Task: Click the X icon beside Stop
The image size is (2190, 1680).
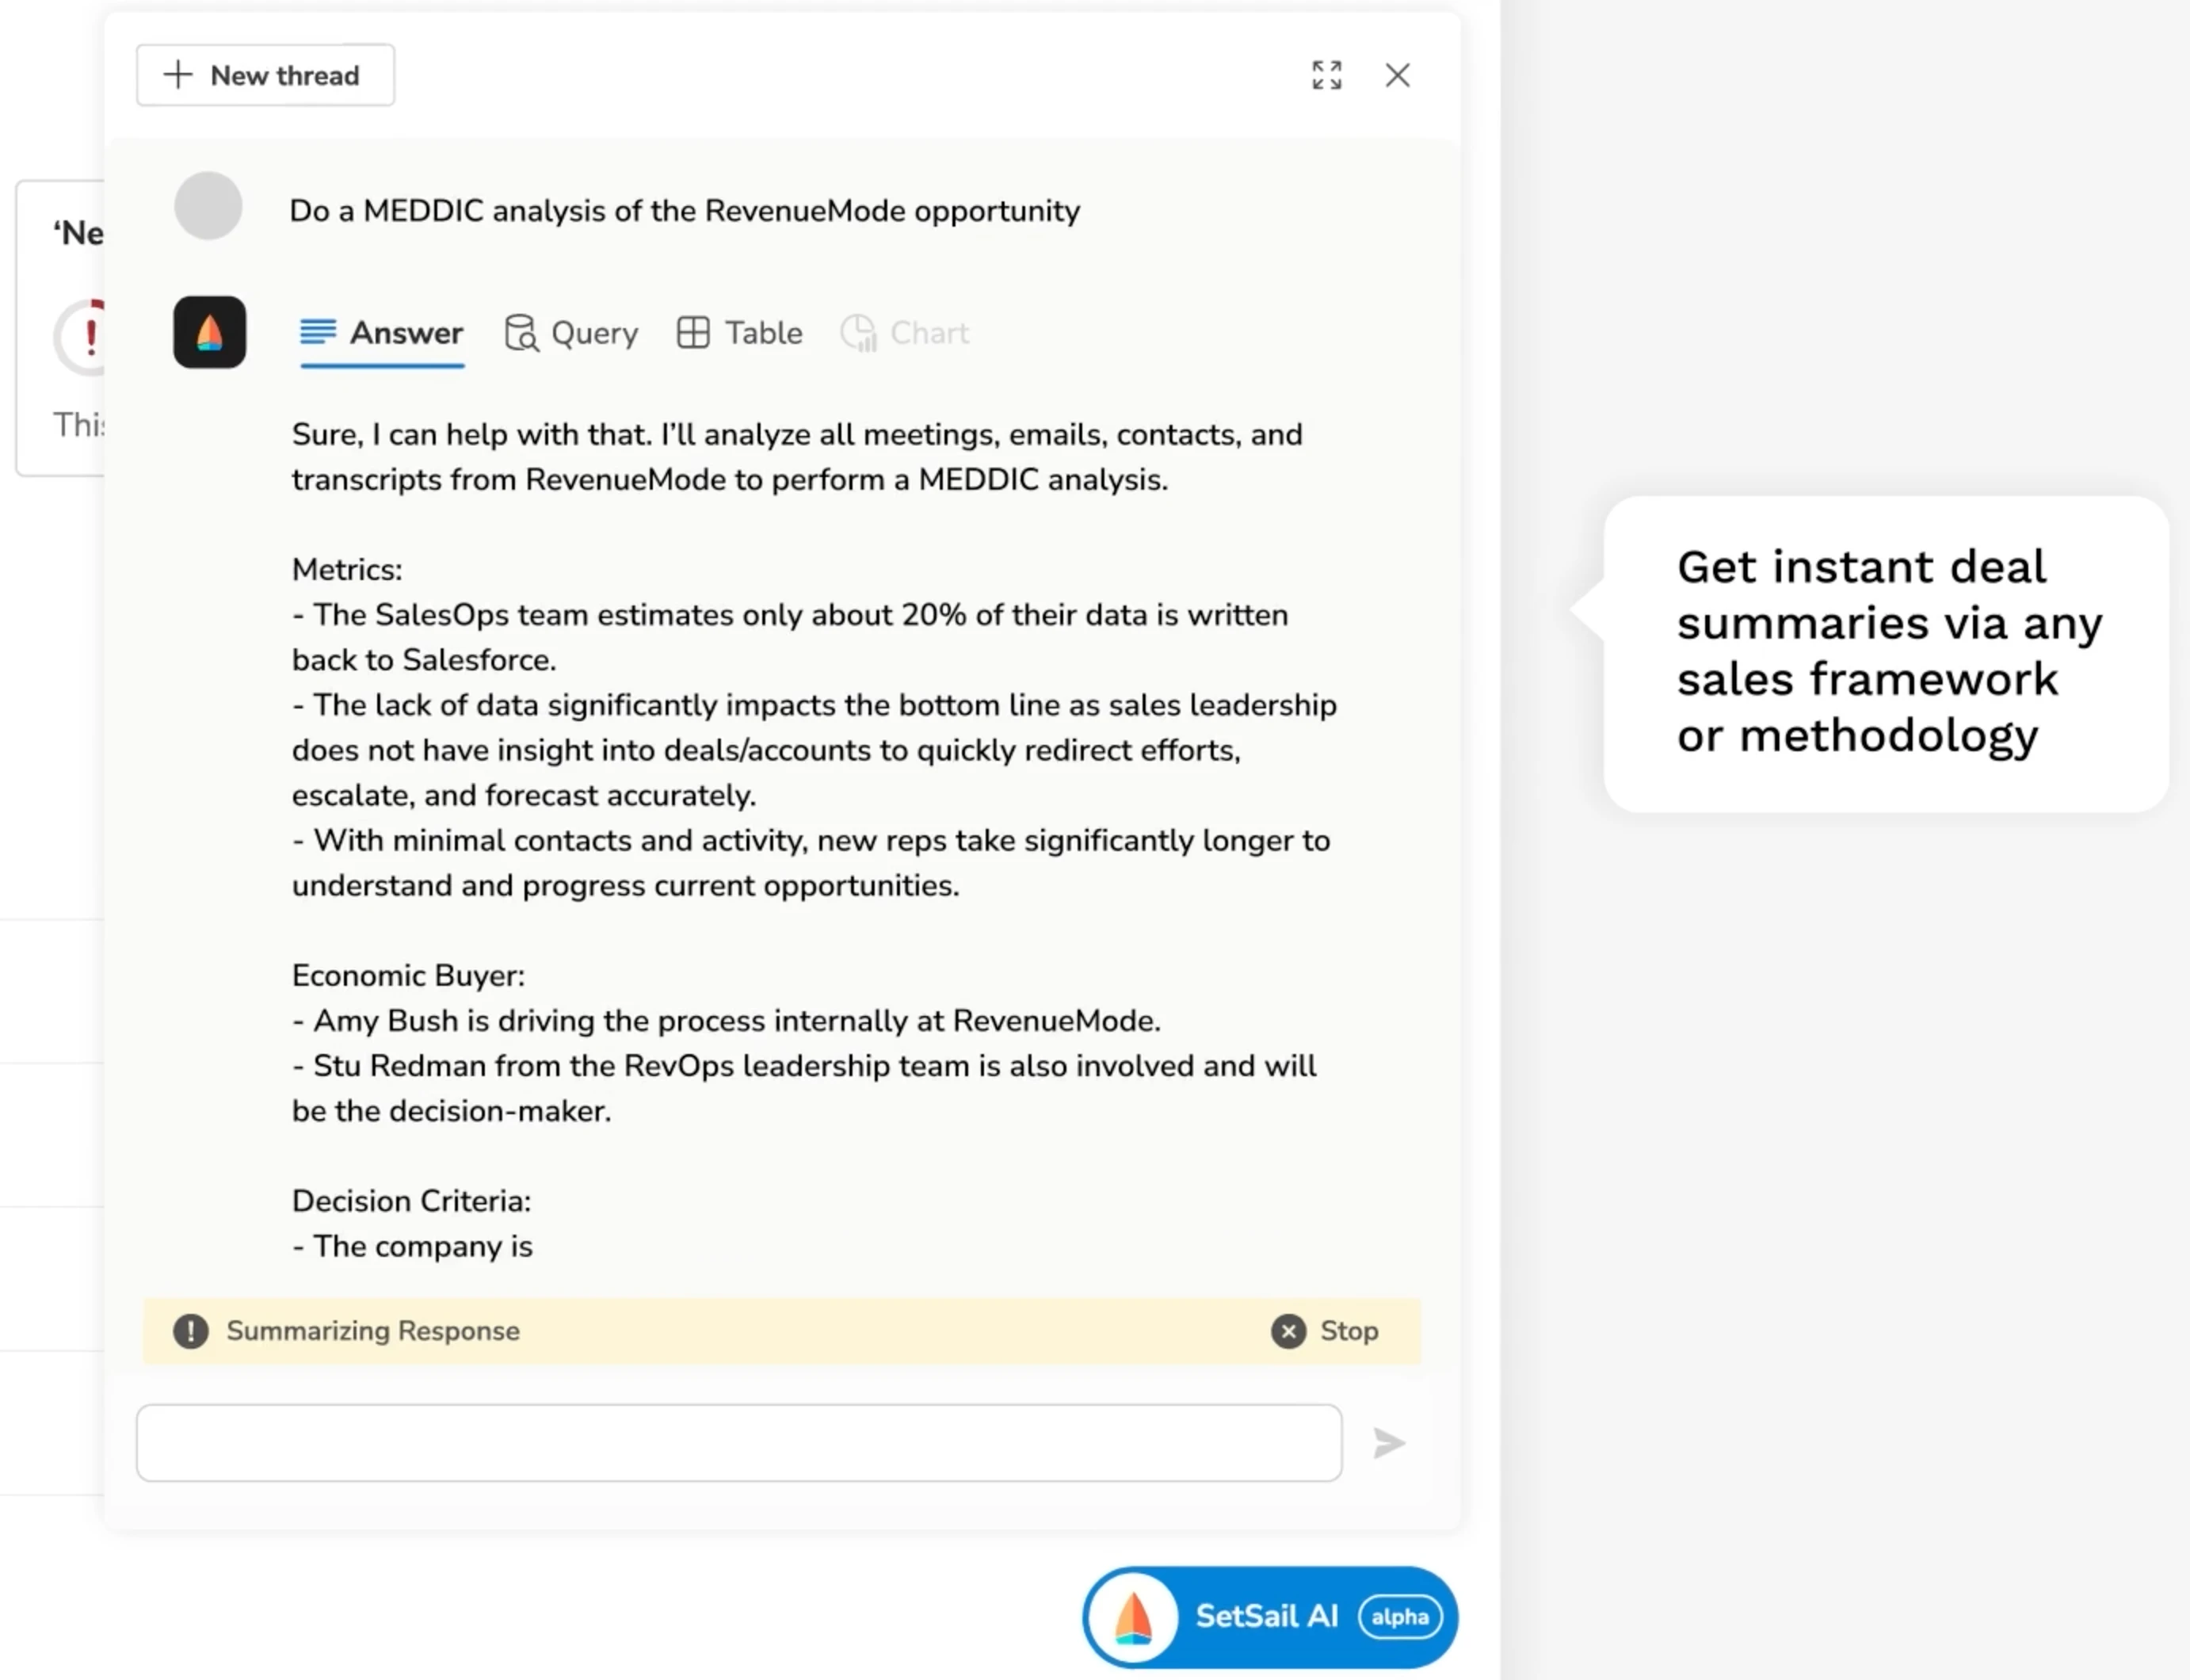Action: click(x=1288, y=1331)
